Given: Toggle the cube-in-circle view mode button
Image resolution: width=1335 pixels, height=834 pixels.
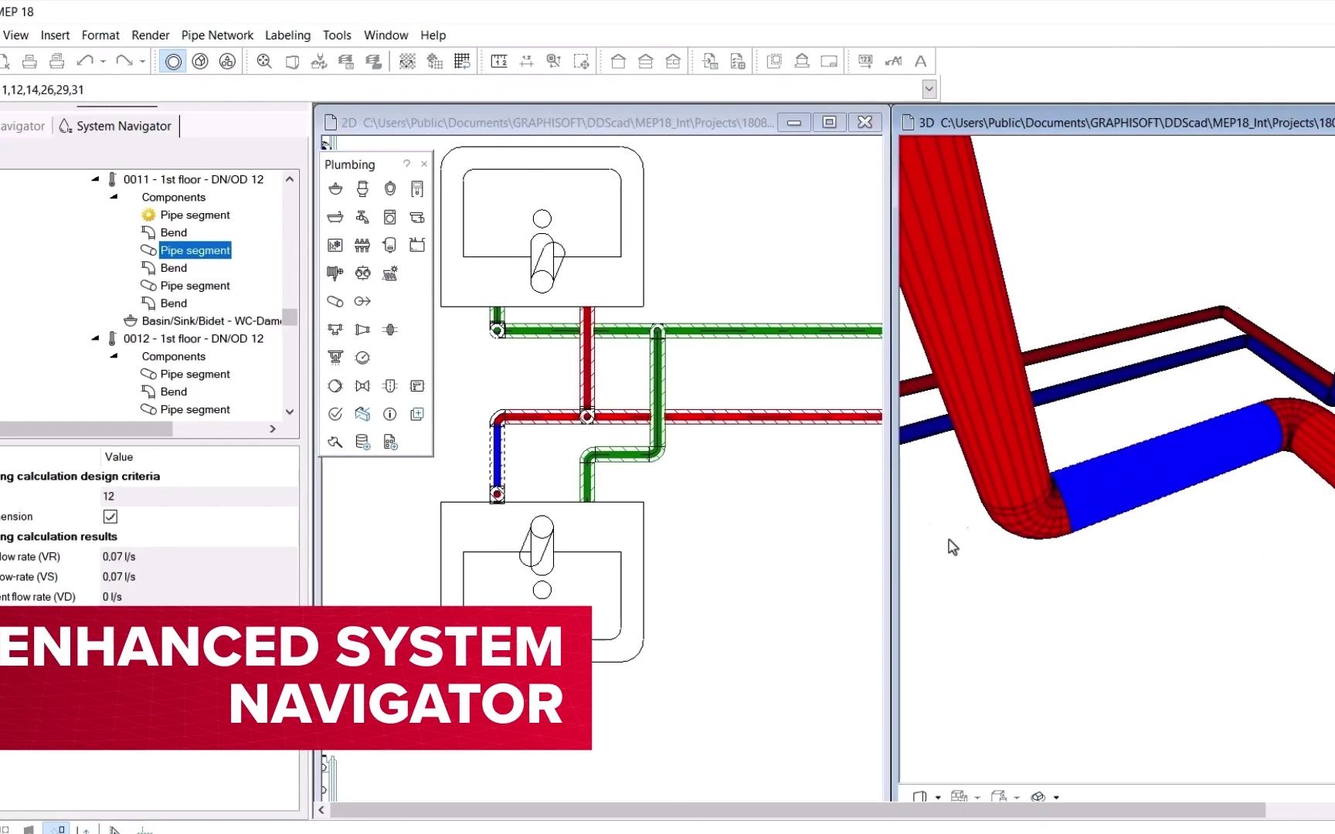Looking at the screenshot, I should point(200,62).
